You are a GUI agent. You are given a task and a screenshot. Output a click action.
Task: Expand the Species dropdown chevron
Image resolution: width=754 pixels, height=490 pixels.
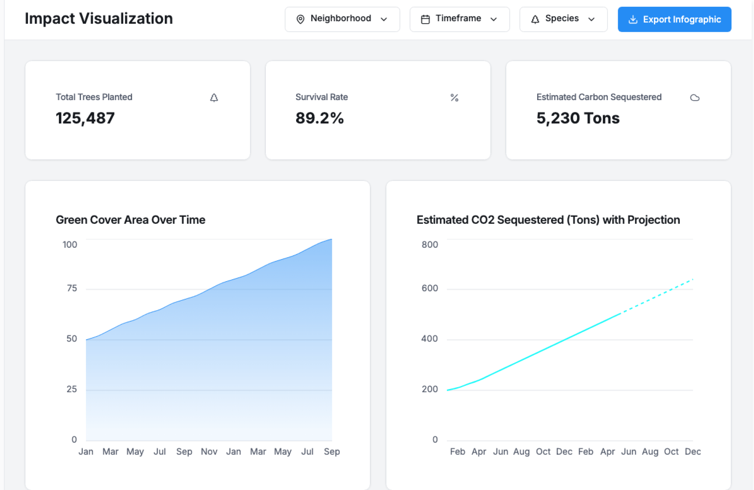point(591,19)
